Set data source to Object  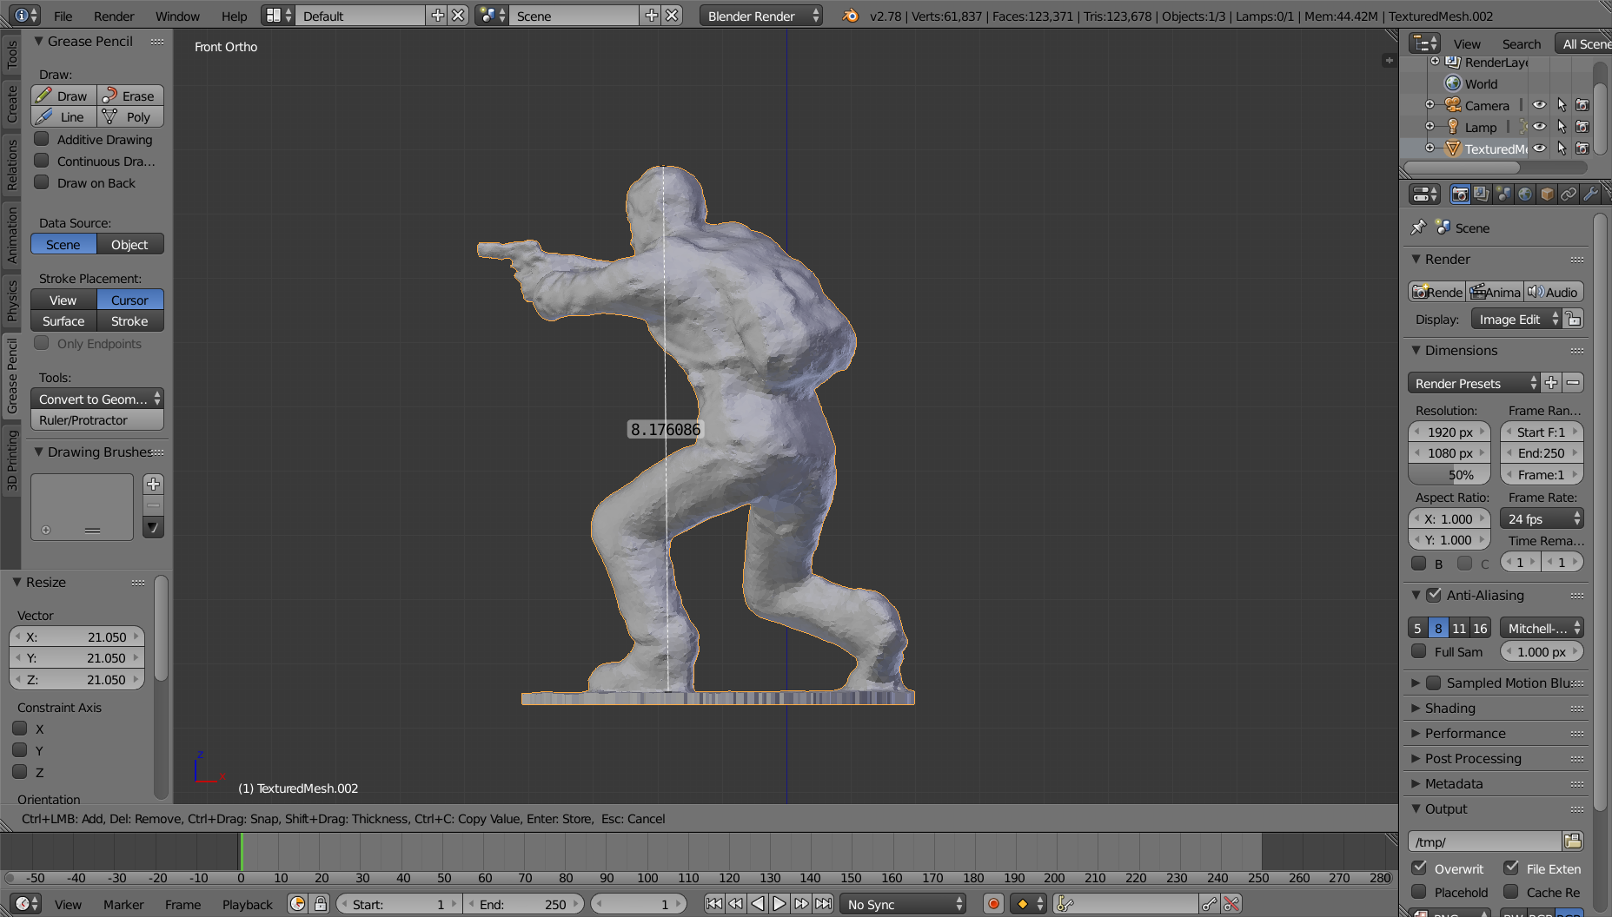tap(129, 244)
